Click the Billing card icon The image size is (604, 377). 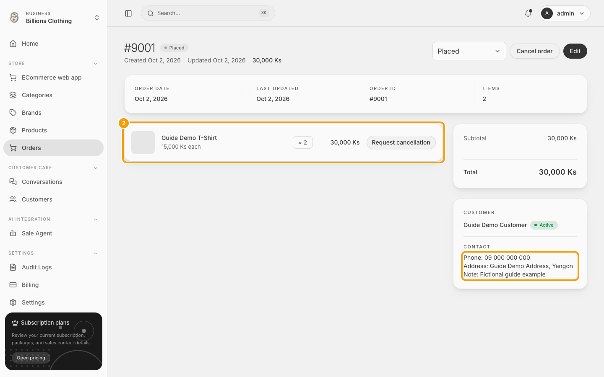(x=13, y=285)
